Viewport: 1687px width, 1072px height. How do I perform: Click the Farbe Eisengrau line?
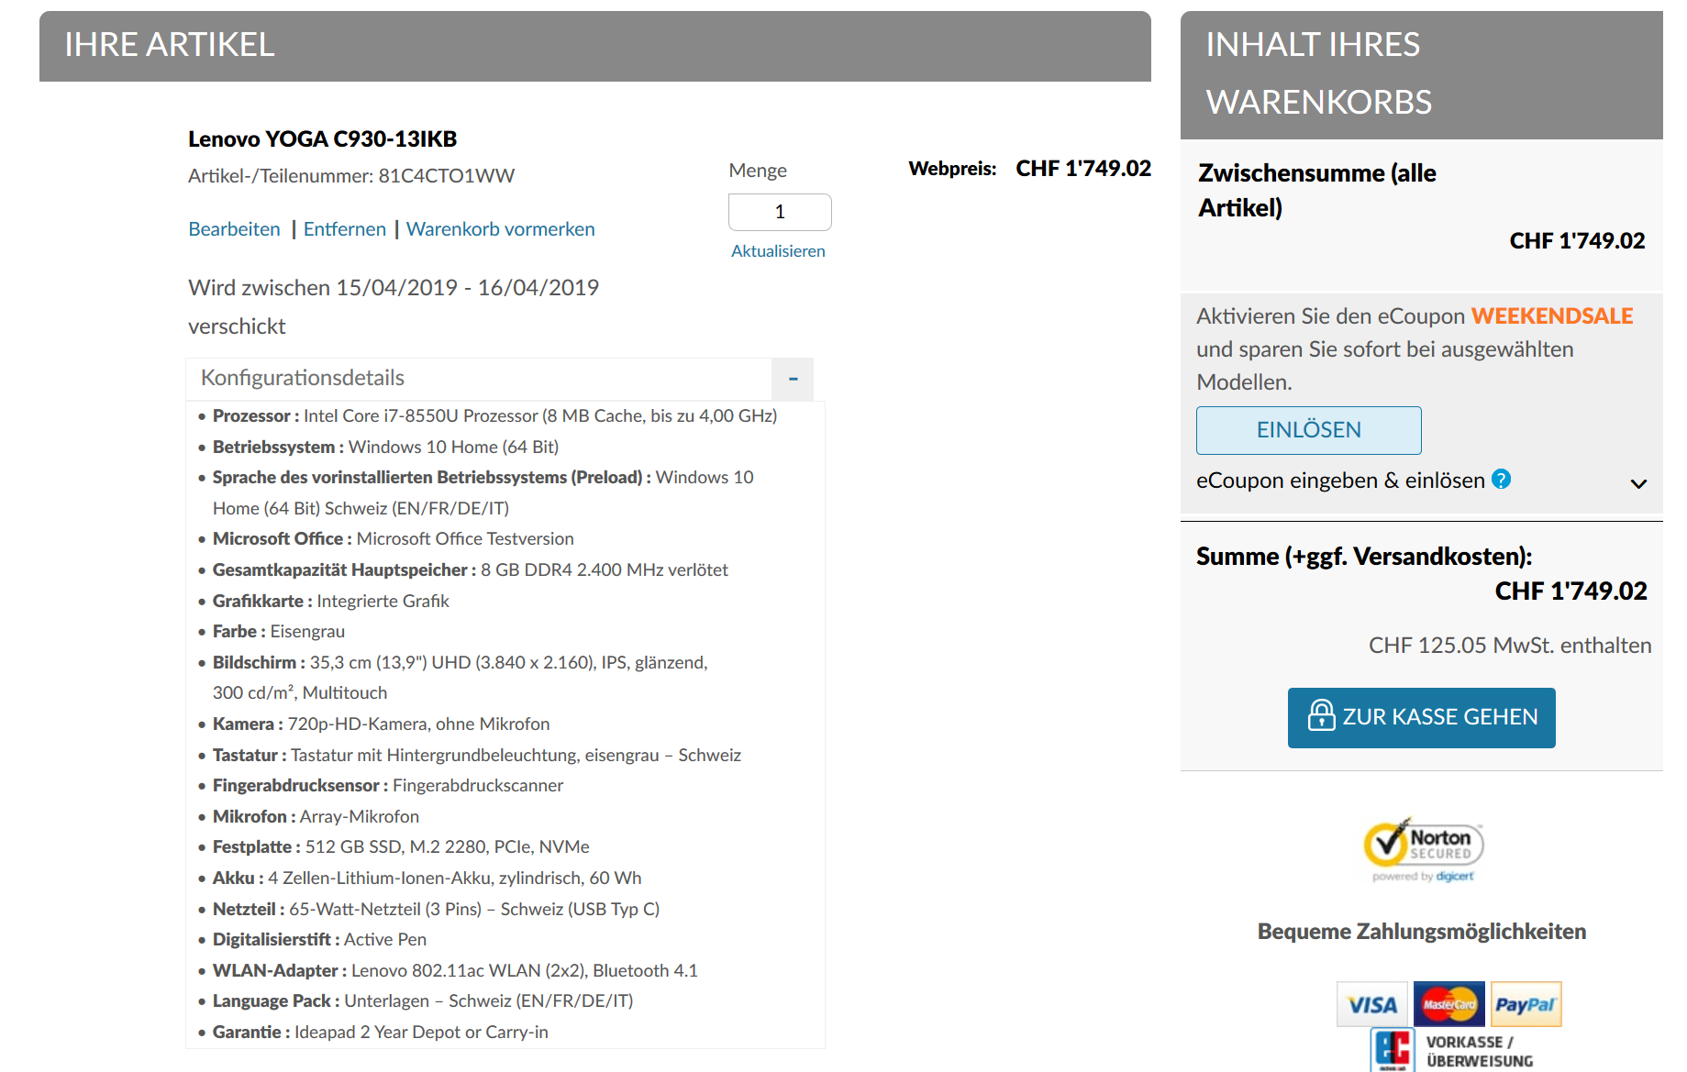click(x=279, y=632)
